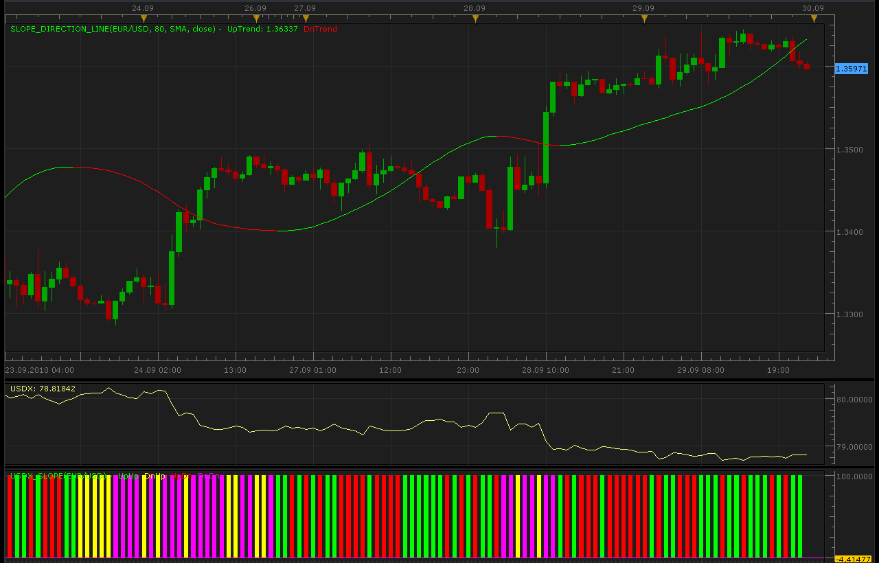
Task: Click the UpTrend: 1.36337 value
Action: [x=262, y=29]
